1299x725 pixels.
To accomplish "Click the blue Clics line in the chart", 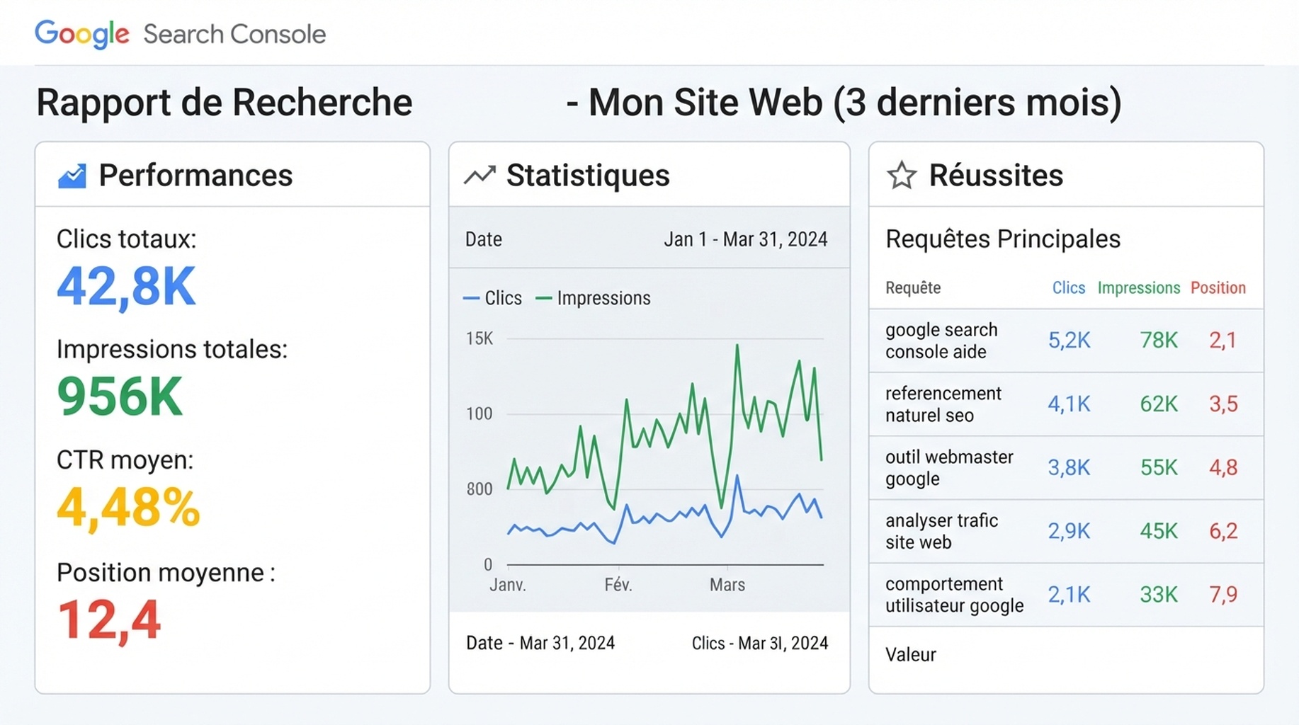I will (666, 518).
